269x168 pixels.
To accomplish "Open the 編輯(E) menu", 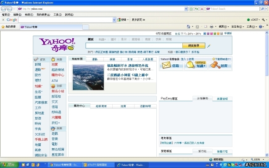I will [x=17, y=15].
